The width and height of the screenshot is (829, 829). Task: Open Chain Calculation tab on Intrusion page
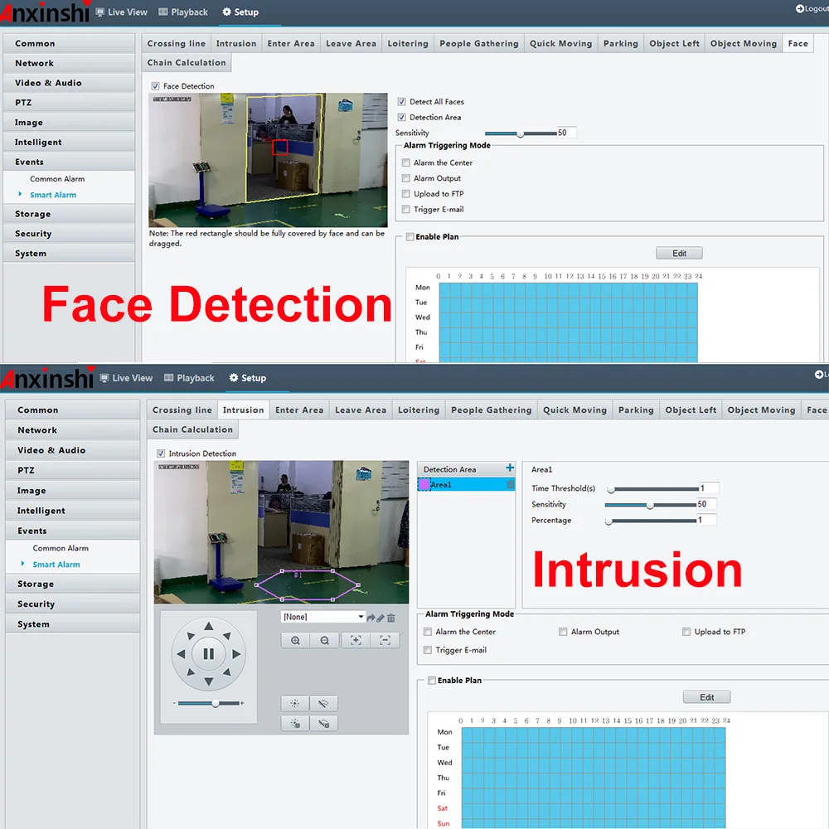click(192, 429)
